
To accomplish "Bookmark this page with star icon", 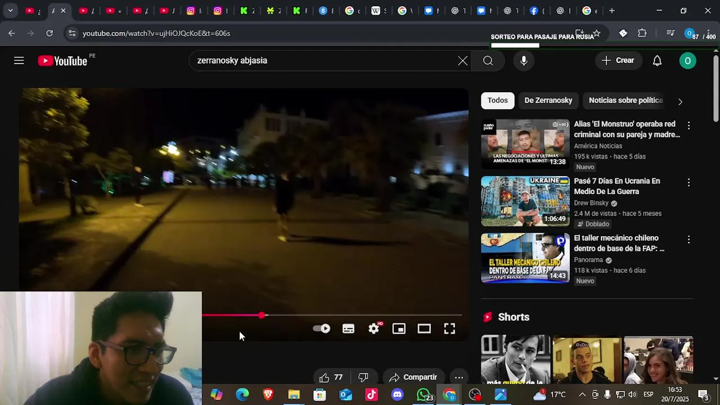I will click(597, 33).
